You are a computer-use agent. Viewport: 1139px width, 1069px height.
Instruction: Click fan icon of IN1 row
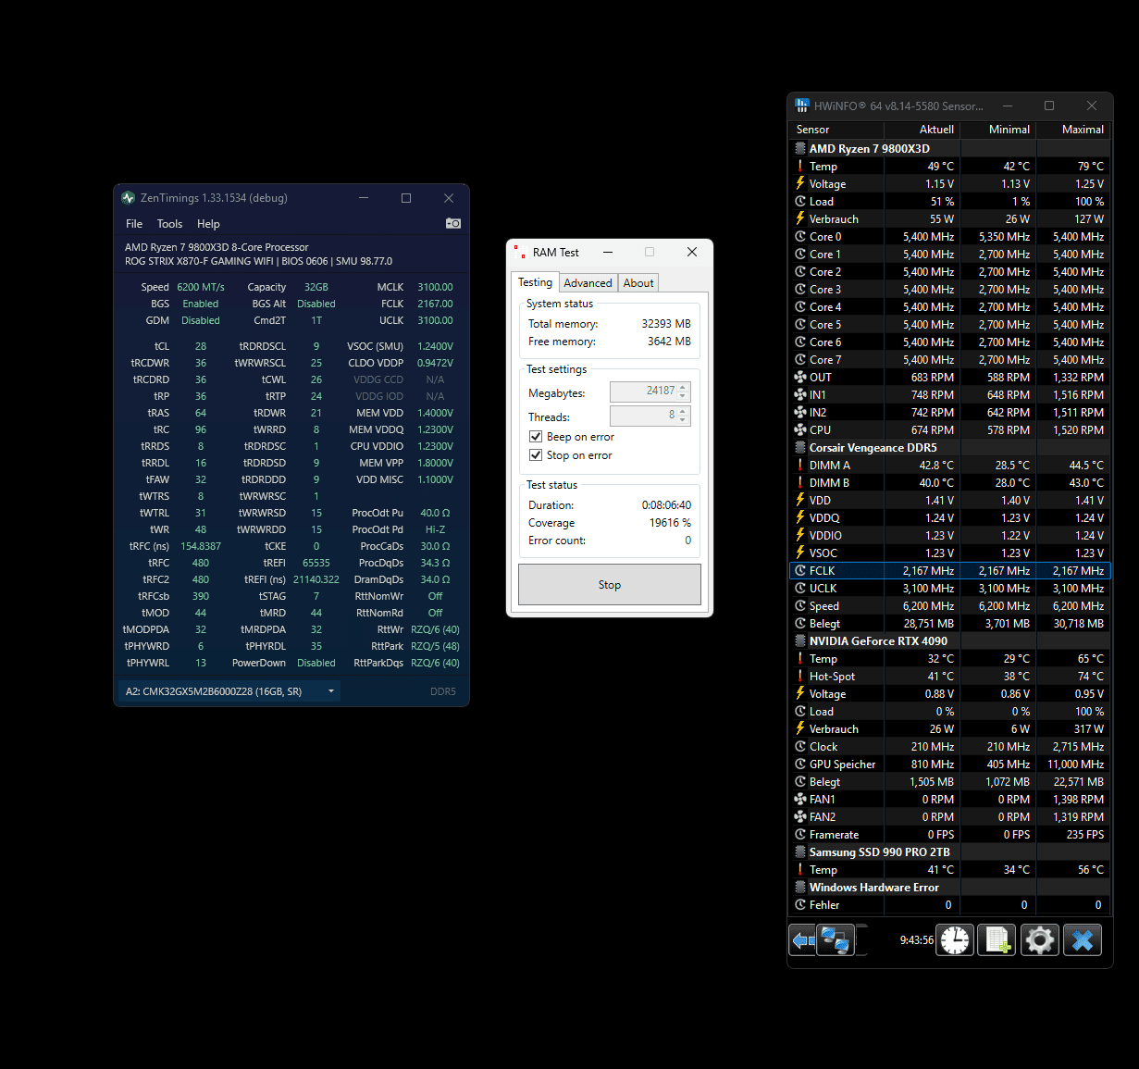tap(800, 395)
